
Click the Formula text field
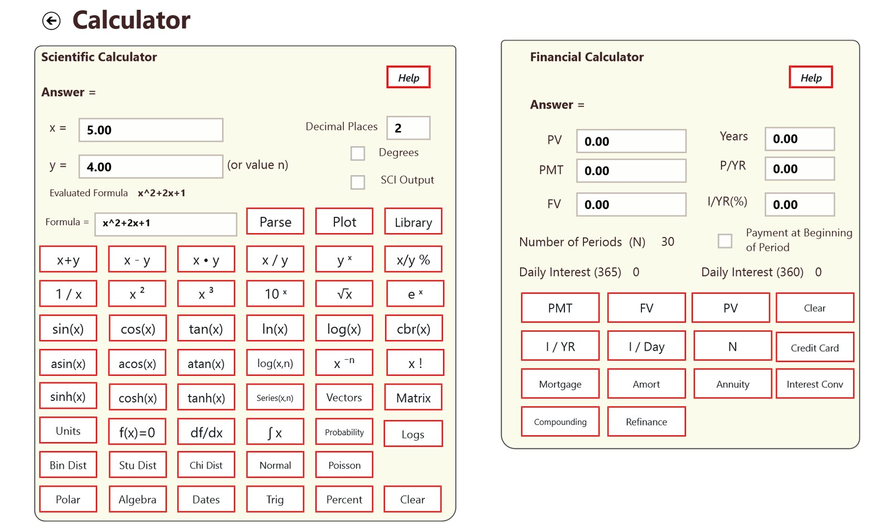tap(166, 223)
